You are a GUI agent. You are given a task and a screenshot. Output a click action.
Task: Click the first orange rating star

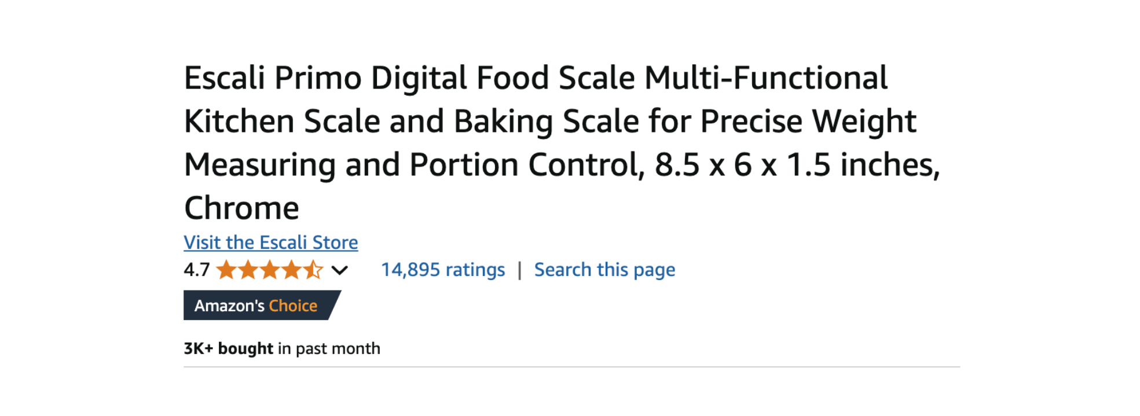click(x=226, y=270)
